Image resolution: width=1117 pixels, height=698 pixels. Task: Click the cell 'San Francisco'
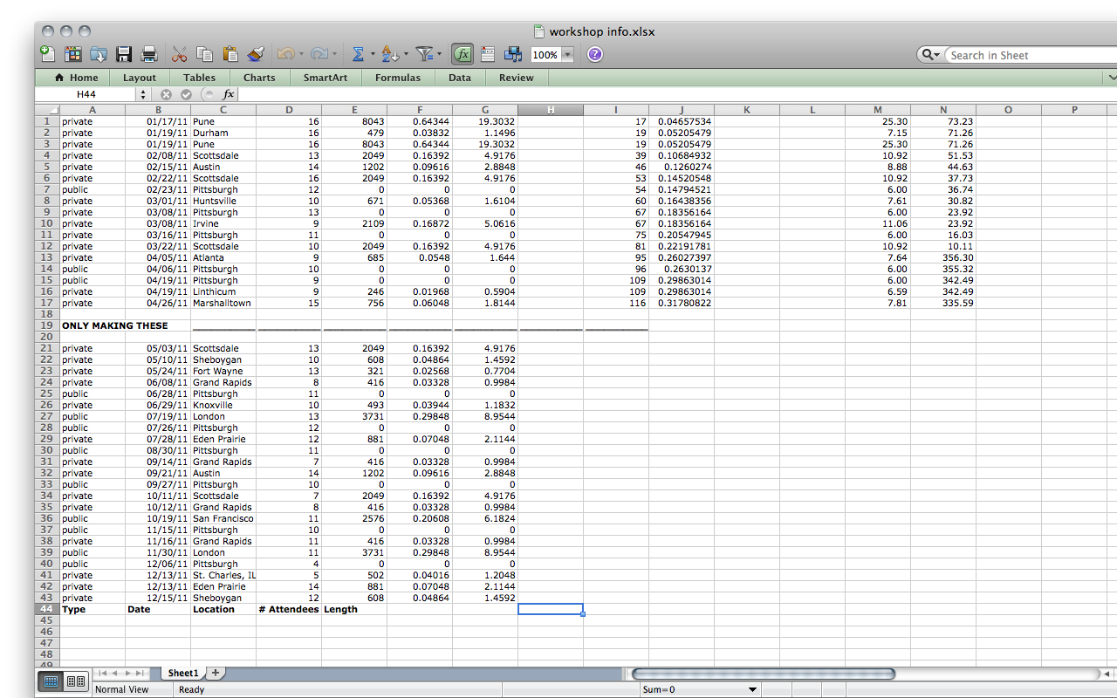point(223,518)
